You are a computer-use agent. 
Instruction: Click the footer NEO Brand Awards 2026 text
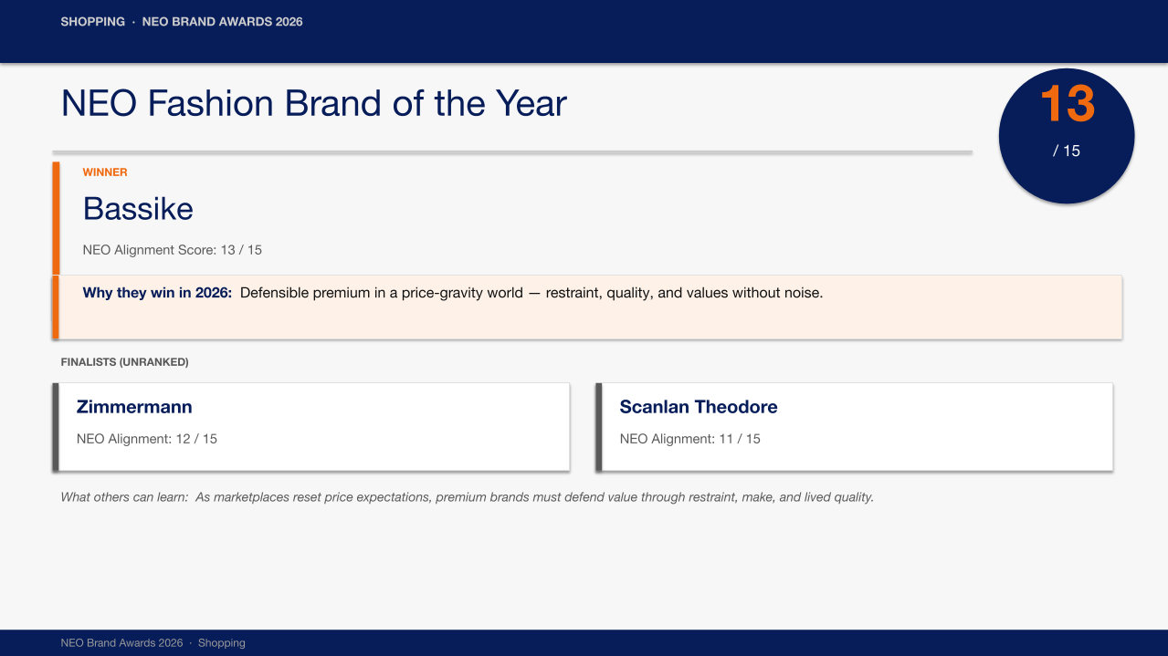coord(121,643)
